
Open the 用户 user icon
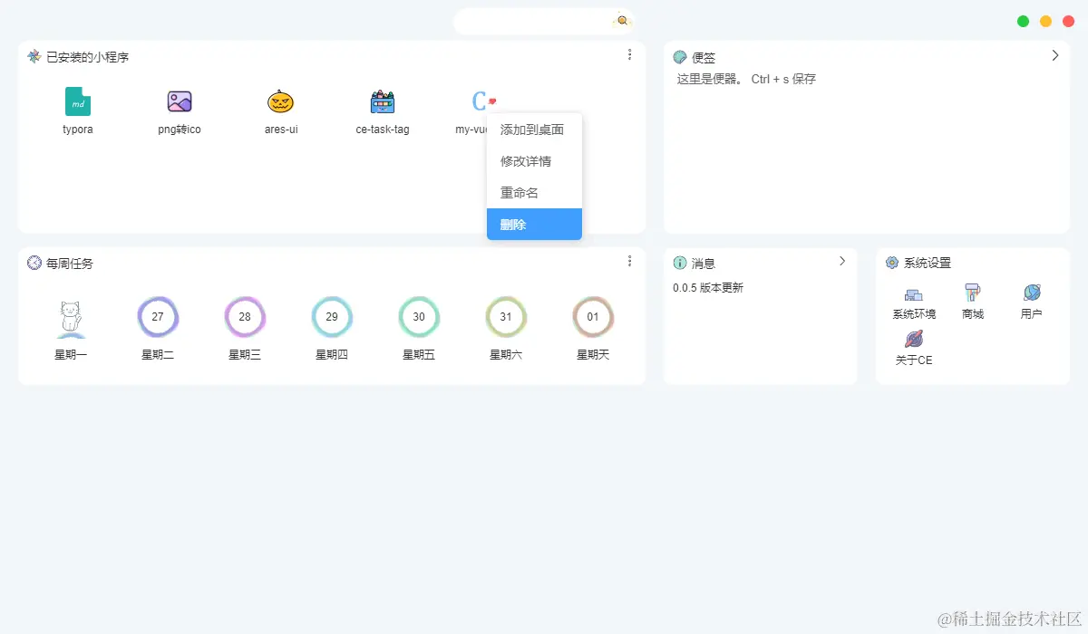[1032, 293]
